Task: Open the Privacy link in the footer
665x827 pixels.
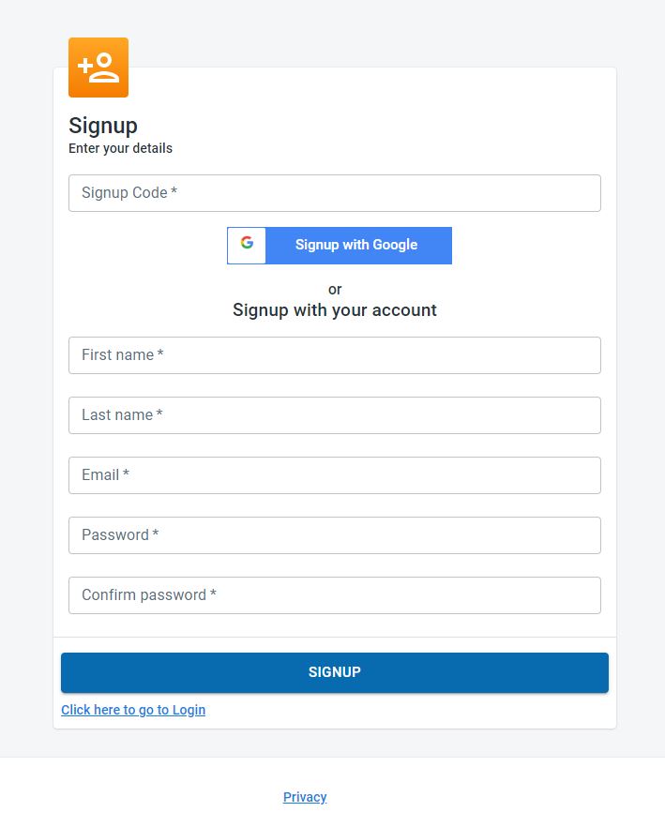Action: pyautogui.click(x=305, y=797)
